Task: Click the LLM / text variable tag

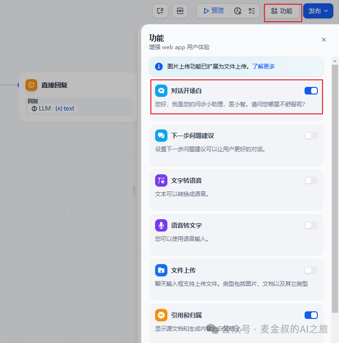Action: pyautogui.click(x=53, y=109)
